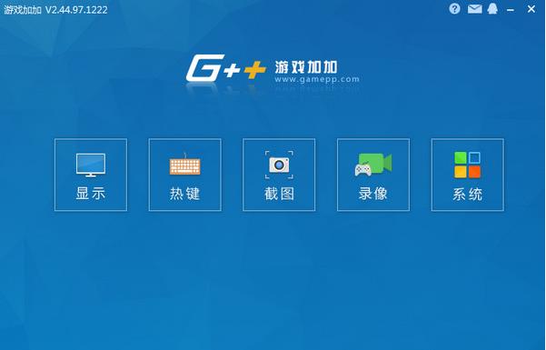This screenshot has width=546, height=350.
Task: Click the www.gamepp.com website text
Action: 317,79
